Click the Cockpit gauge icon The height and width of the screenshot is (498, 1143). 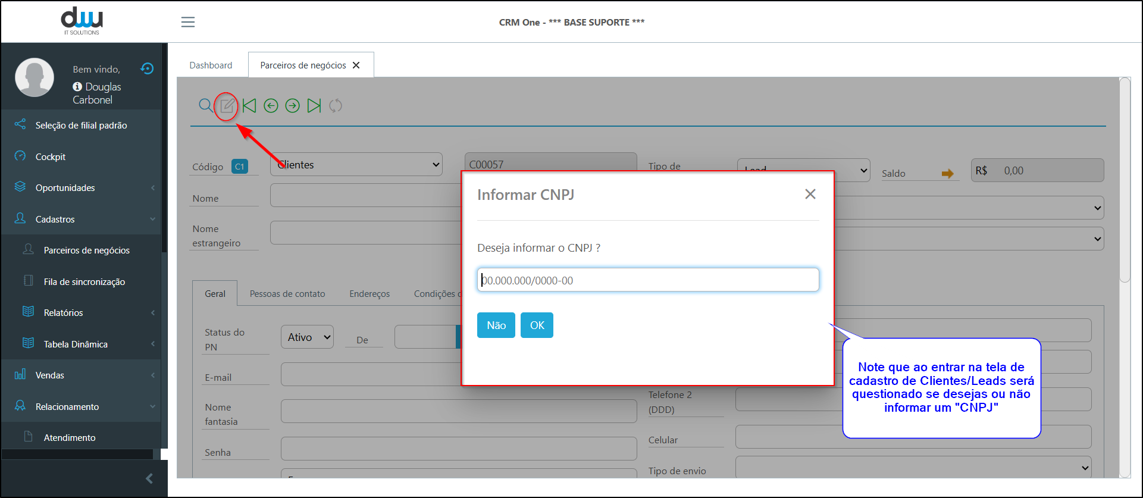pos(20,156)
